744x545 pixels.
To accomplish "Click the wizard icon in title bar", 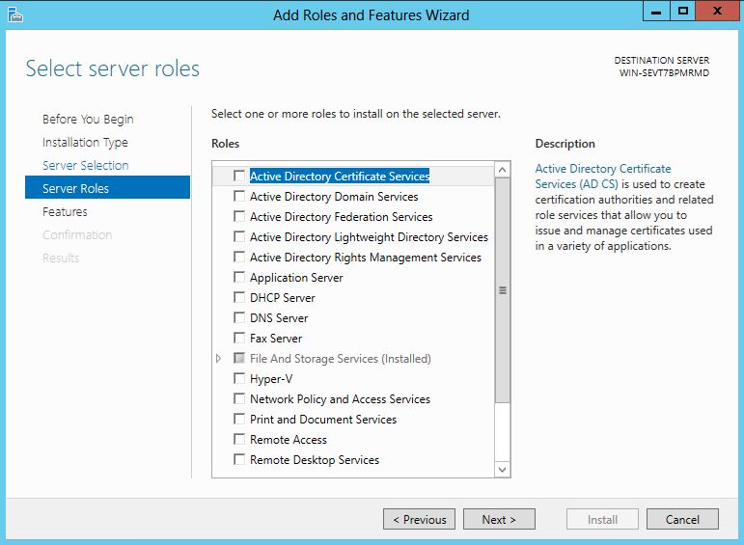I will pyautogui.click(x=14, y=14).
